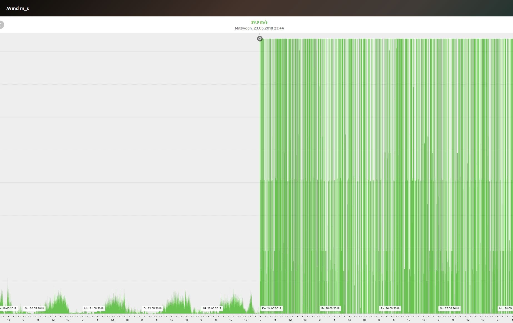513x323 pixels.
Task: Click the chart cursor marker at 23:44
Action: (x=260, y=39)
